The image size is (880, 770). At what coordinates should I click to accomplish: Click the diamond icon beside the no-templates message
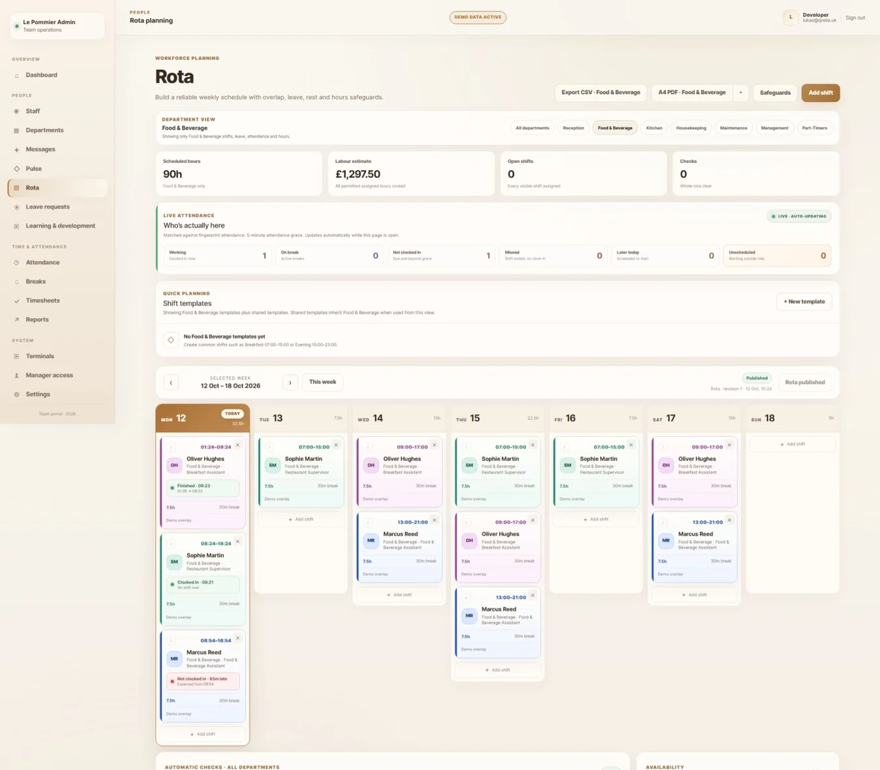coord(171,340)
